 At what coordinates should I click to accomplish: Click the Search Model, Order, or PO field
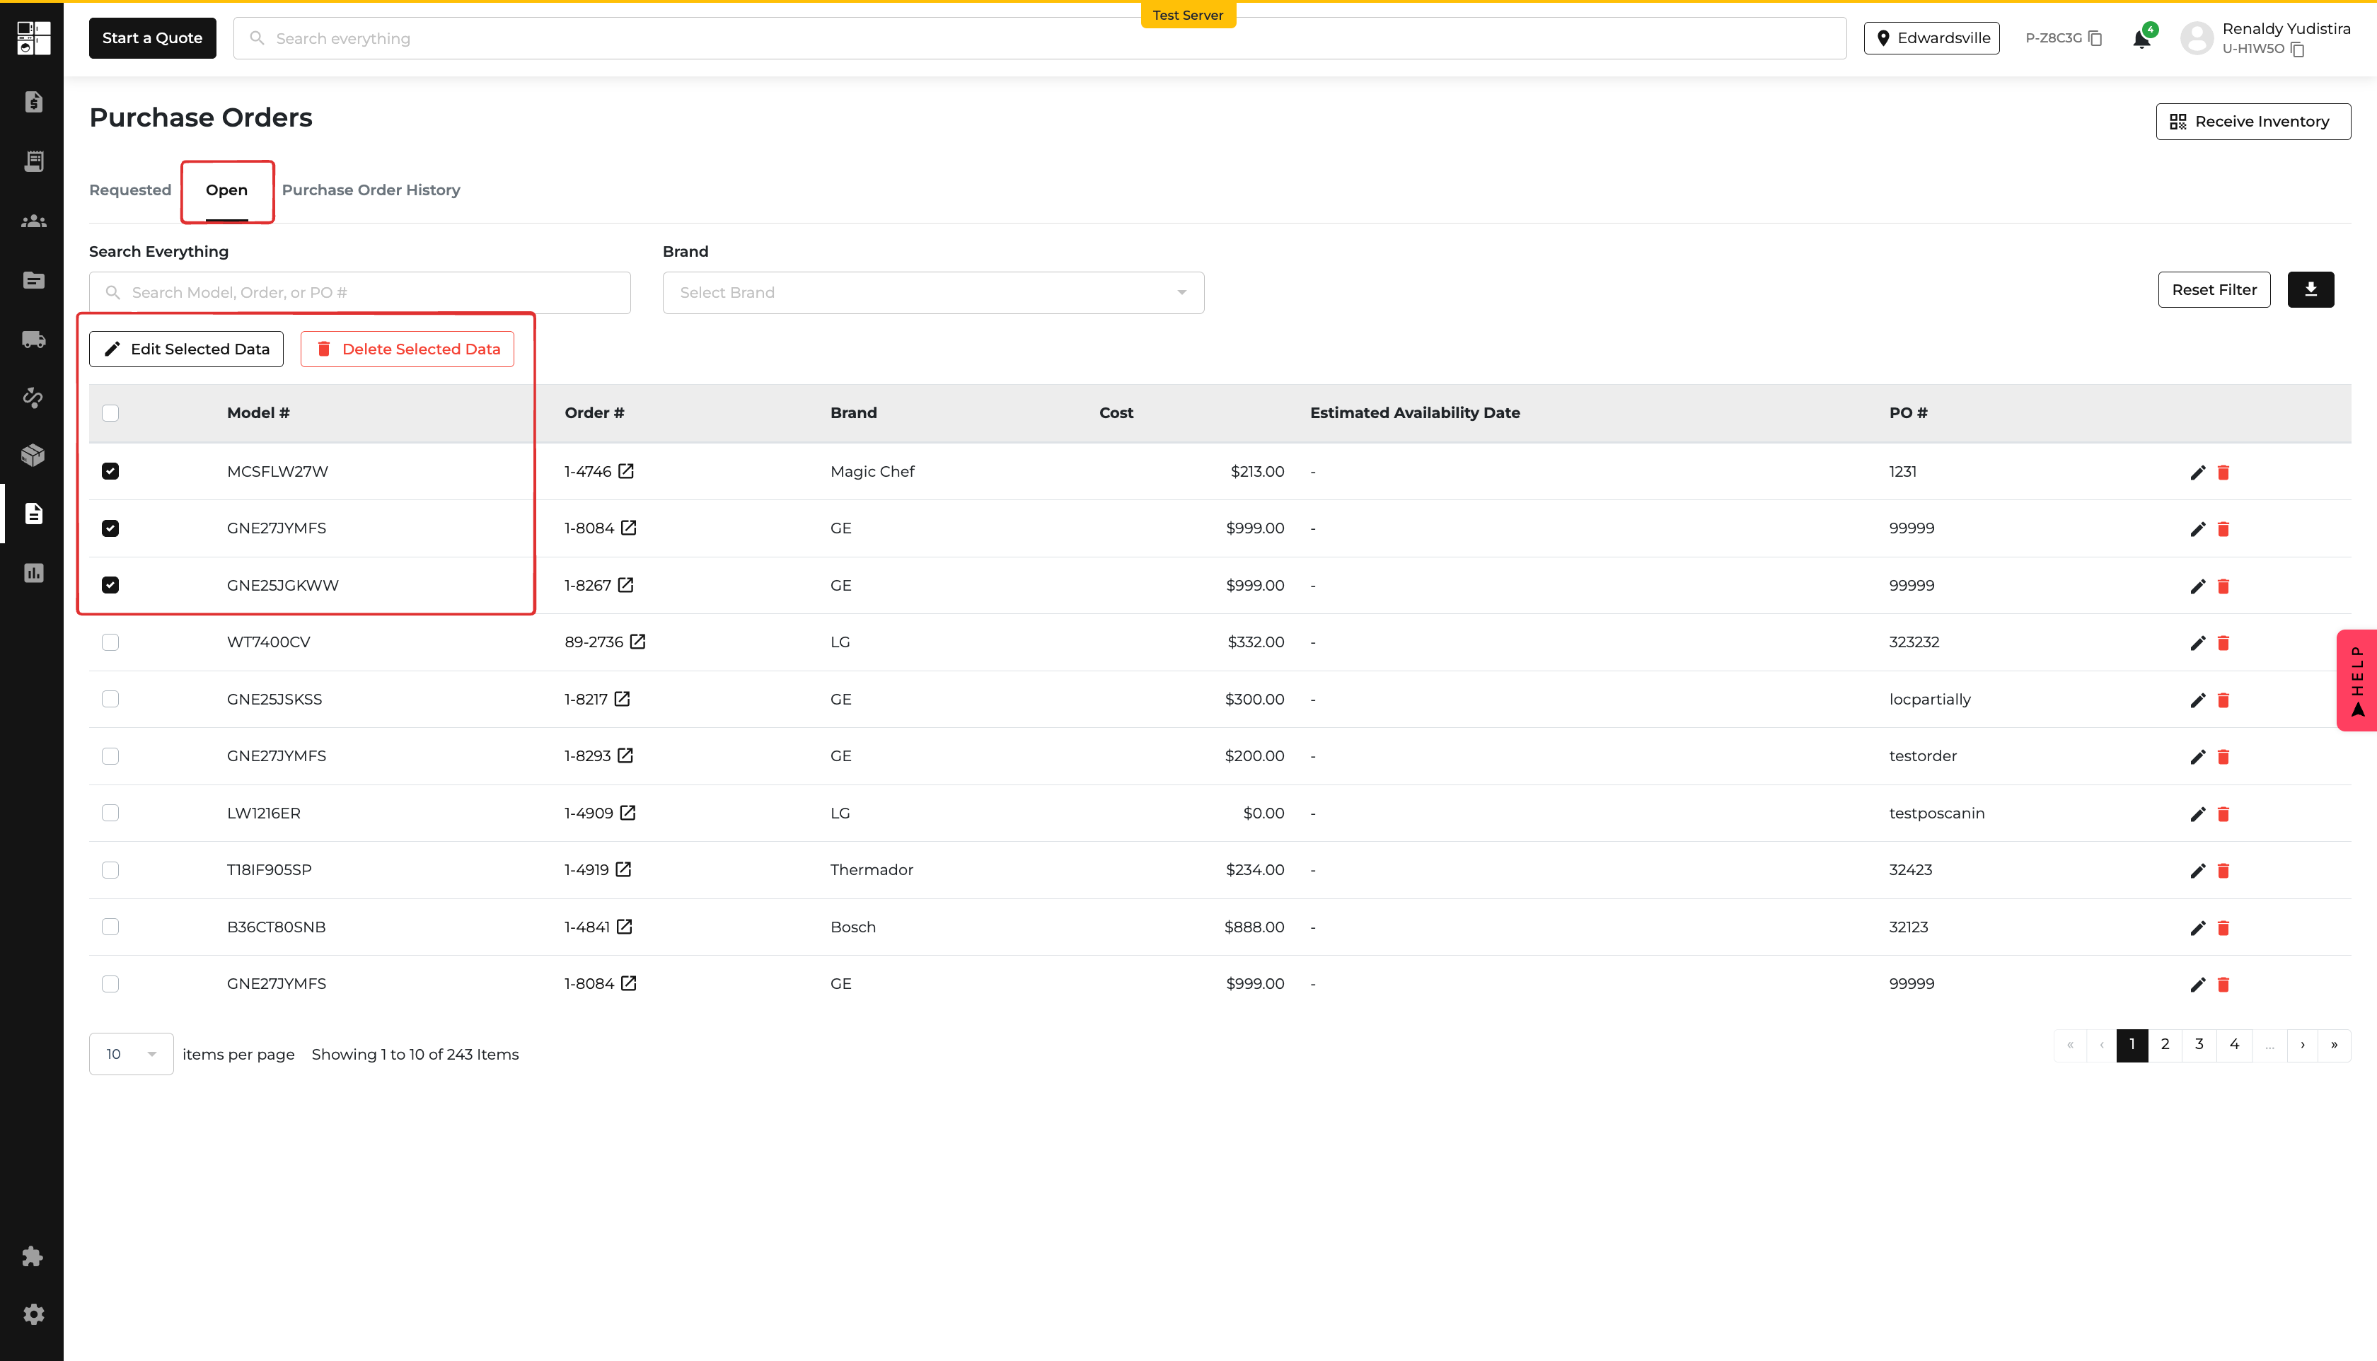pyautogui.click(x=360, y=293)
